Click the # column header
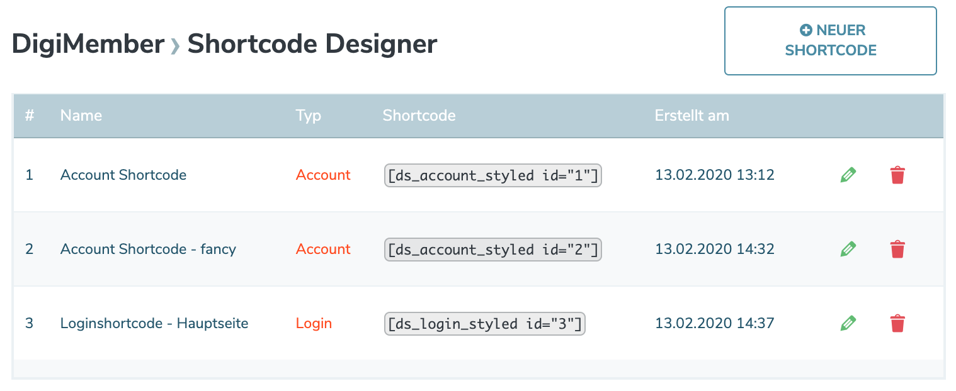Screen dimensions: 956x391 (30, 116)
